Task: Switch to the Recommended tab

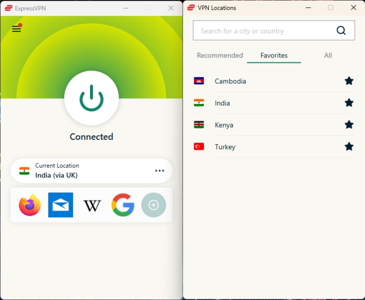Action: (220, 56)
